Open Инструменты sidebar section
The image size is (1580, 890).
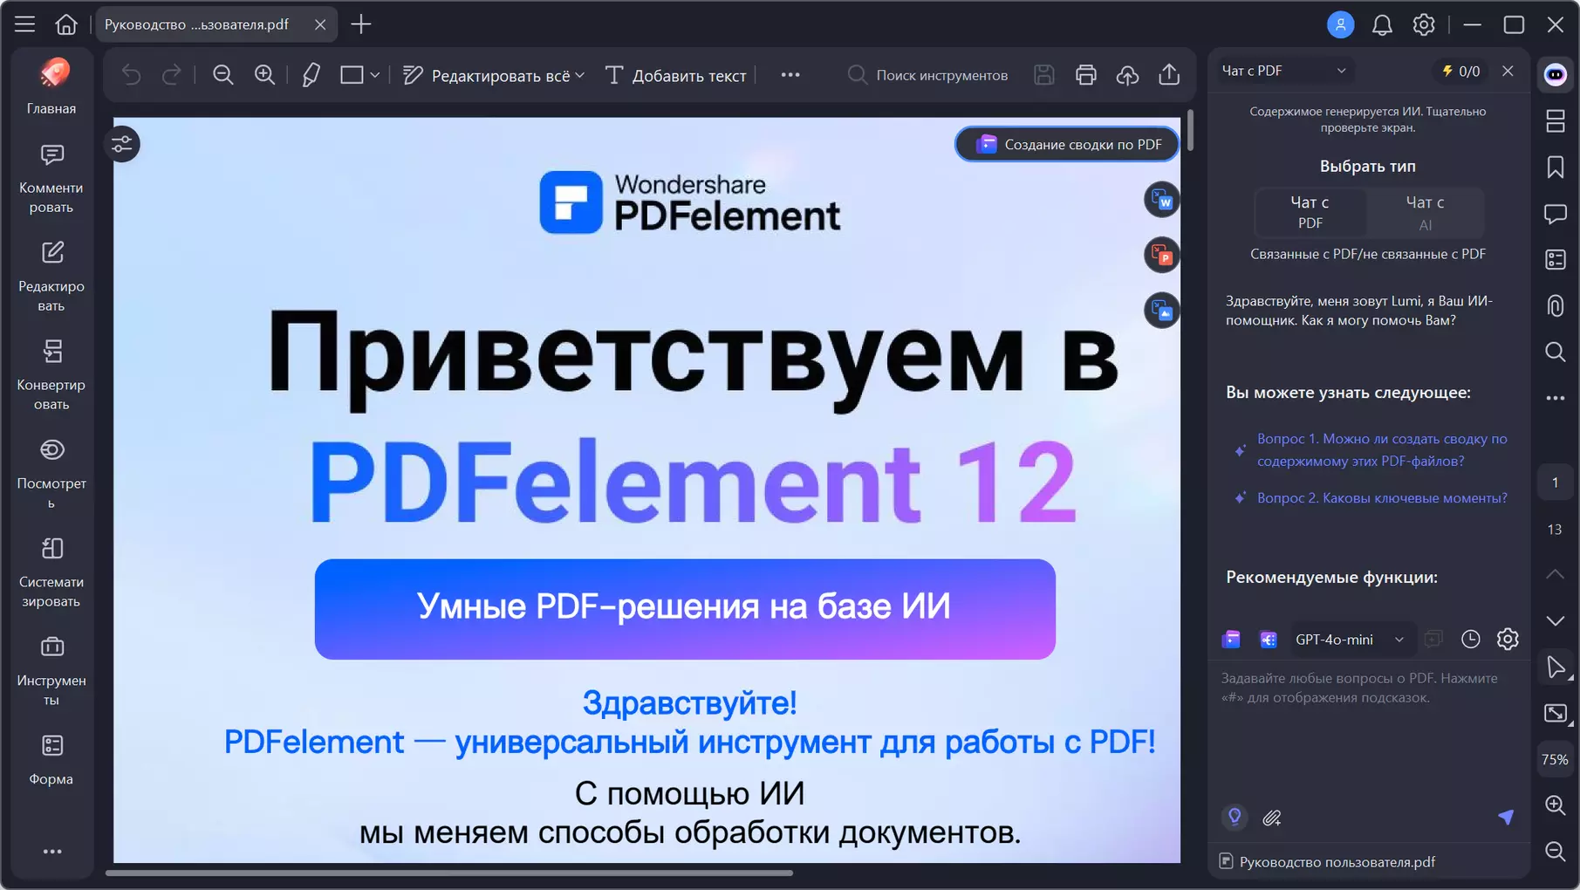pyautogui.click(x=51, y=671)
